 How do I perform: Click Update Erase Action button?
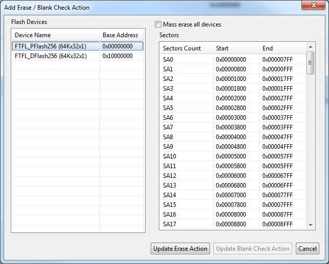point(180,249)
